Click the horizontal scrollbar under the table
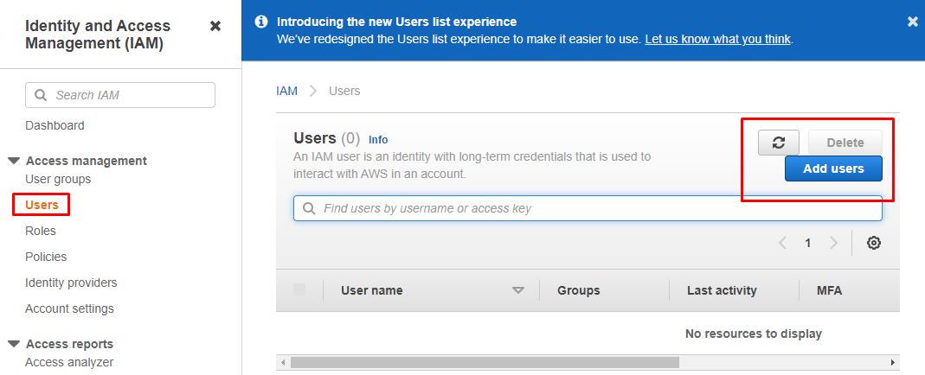Viewport: 925px width, 375px height. (485, 362)
